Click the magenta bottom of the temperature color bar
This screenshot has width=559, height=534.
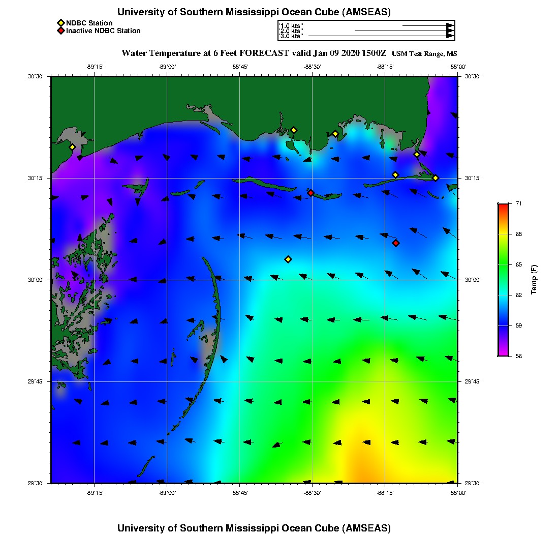503,353
